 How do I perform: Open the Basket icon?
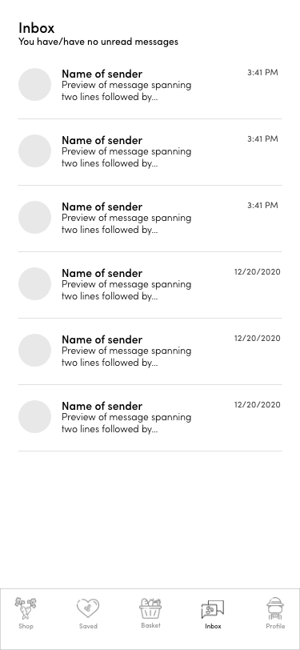coord(150,608)
